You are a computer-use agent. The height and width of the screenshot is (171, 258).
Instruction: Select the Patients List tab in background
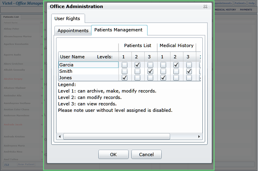pos(11,17)
